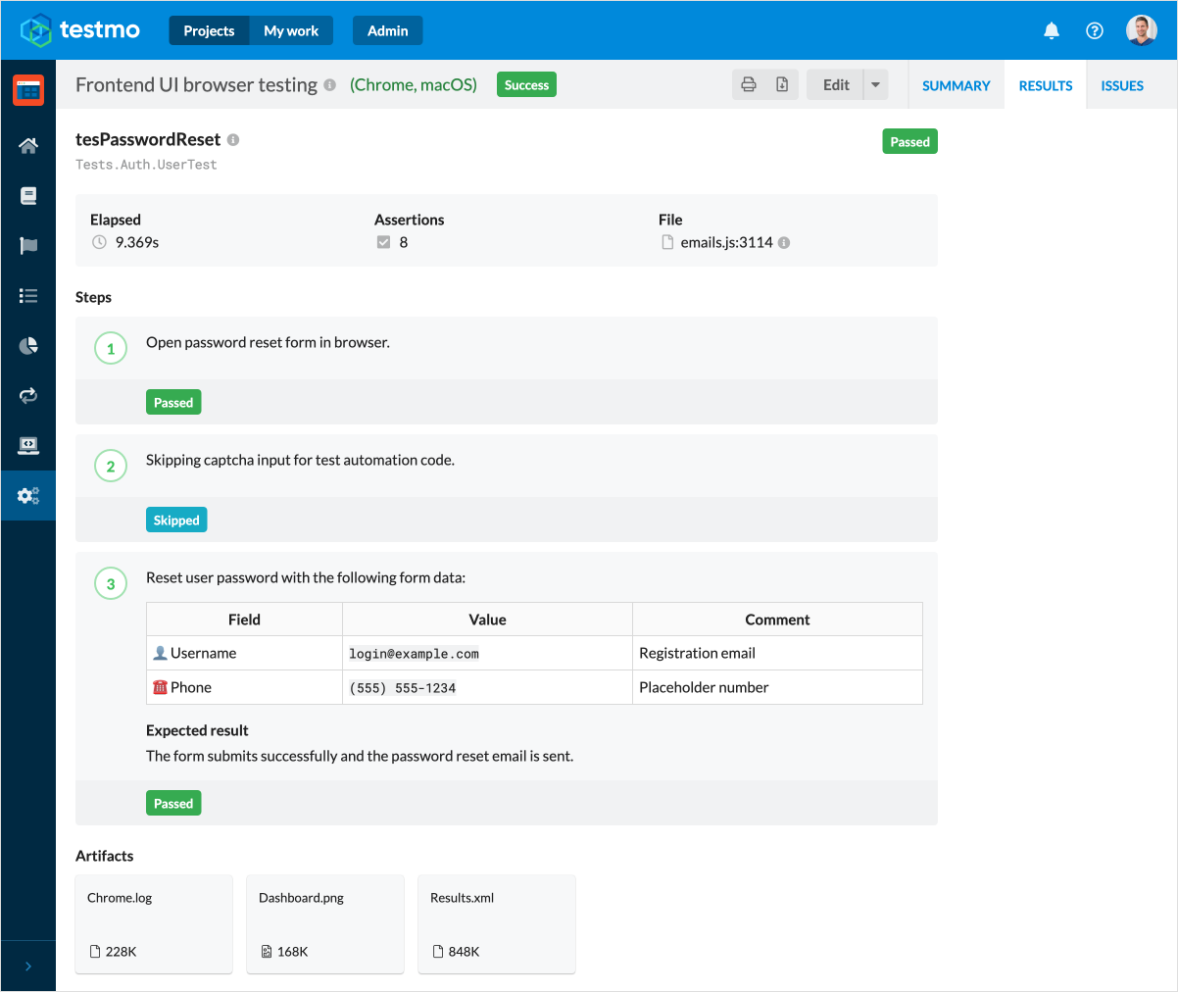
Task: Go to project home in sidebar
Action: coord(28,146)
